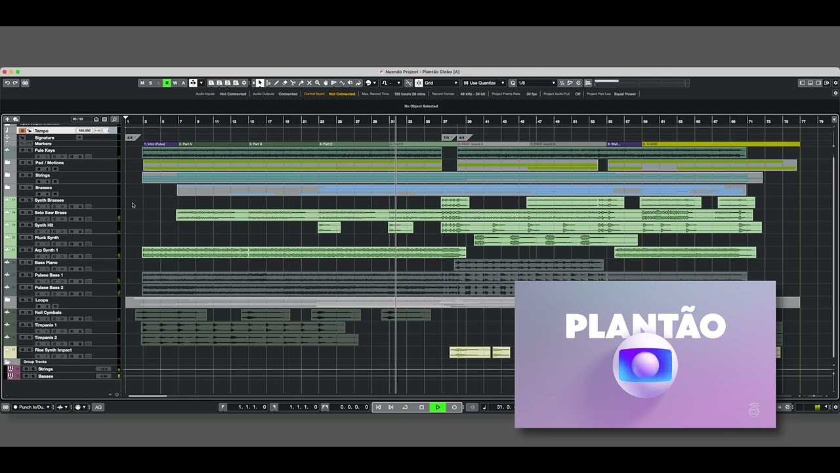Open the Signature track dropdown arrow
Image resolution: width=840 pixels, height=473 pixels.
click(79, 138)
